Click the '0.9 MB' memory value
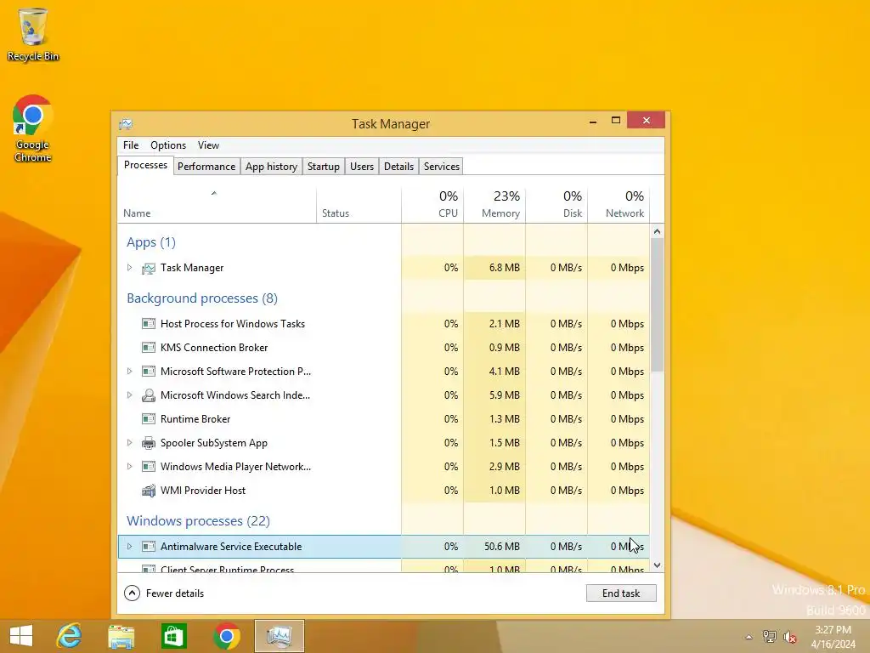Image resolution: width=870 pixels, height=653 pixels. (505, 348)
